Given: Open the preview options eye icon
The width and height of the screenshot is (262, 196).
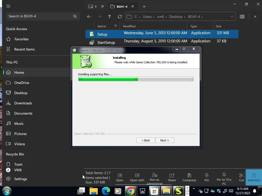Looking at the screenshot, I should pyautogui.click(x=255, y=17).
